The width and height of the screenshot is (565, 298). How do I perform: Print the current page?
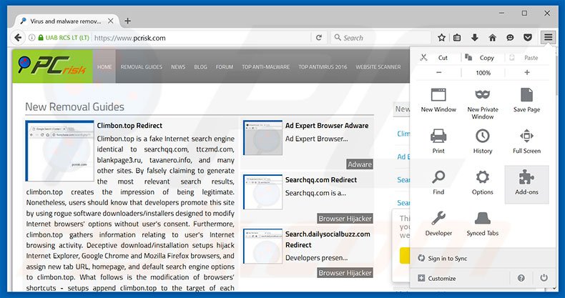[x=438, y=141]
